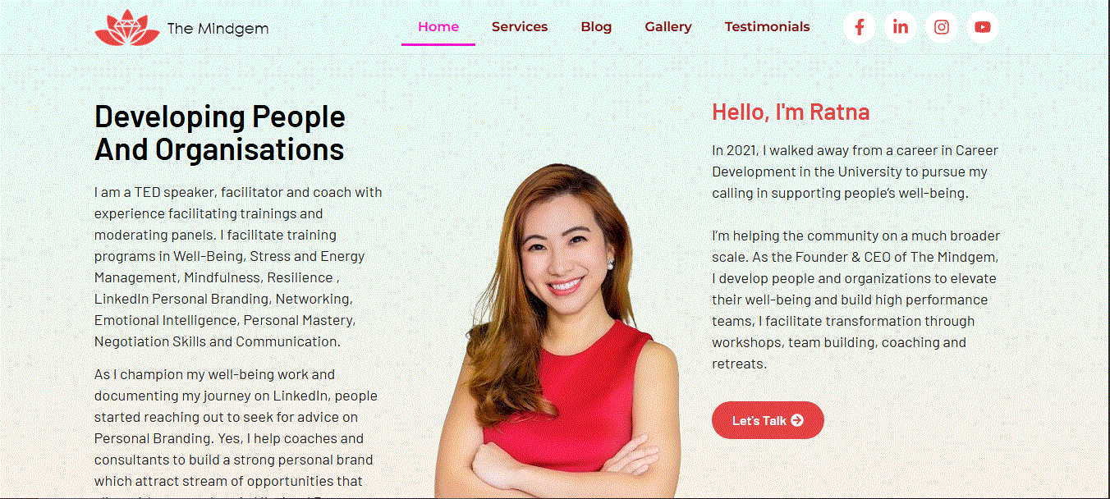Click the lotus diamond logo icon

126,28
